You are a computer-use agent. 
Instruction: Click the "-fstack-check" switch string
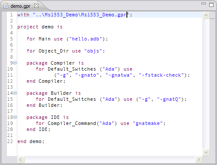pyautogui.click(x=161, y=75)
